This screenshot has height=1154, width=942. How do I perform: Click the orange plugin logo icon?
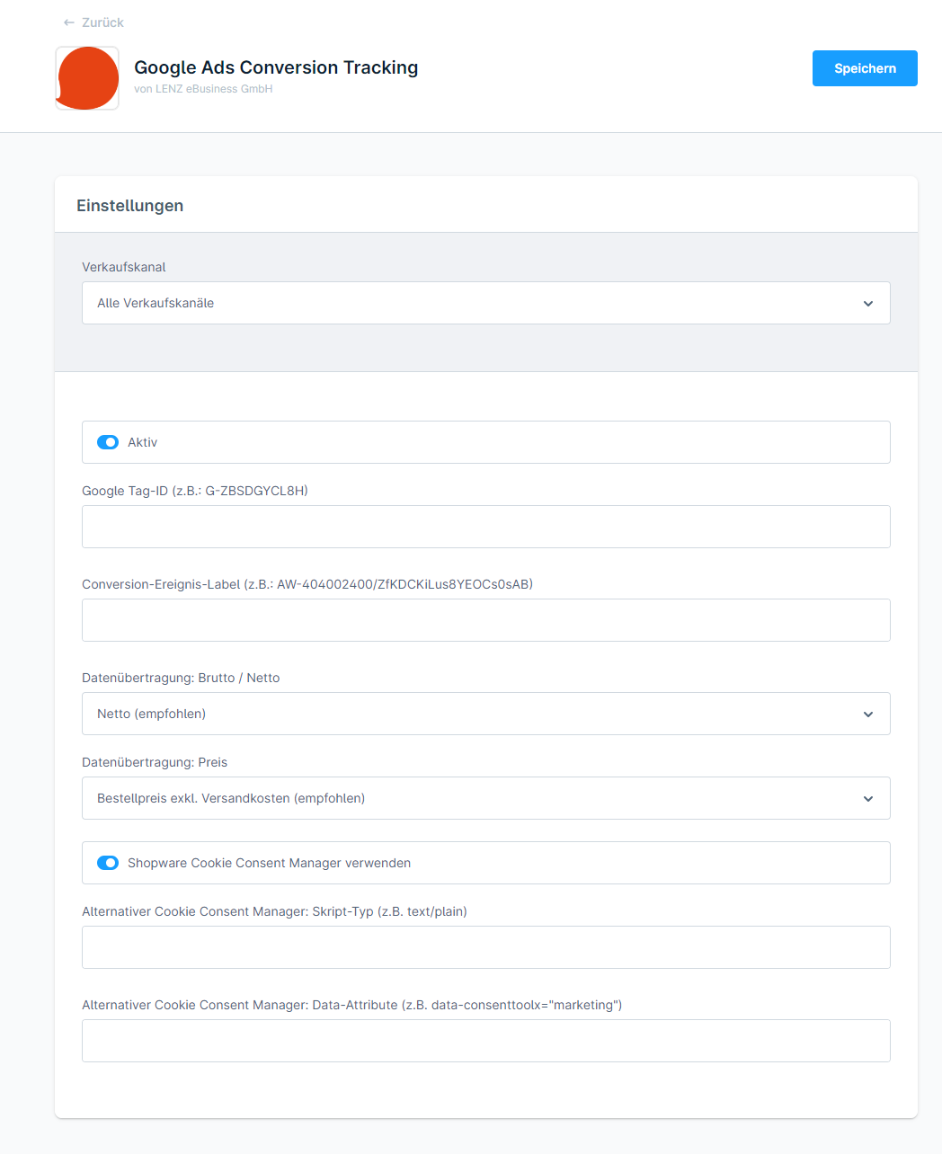coord(87,78)
